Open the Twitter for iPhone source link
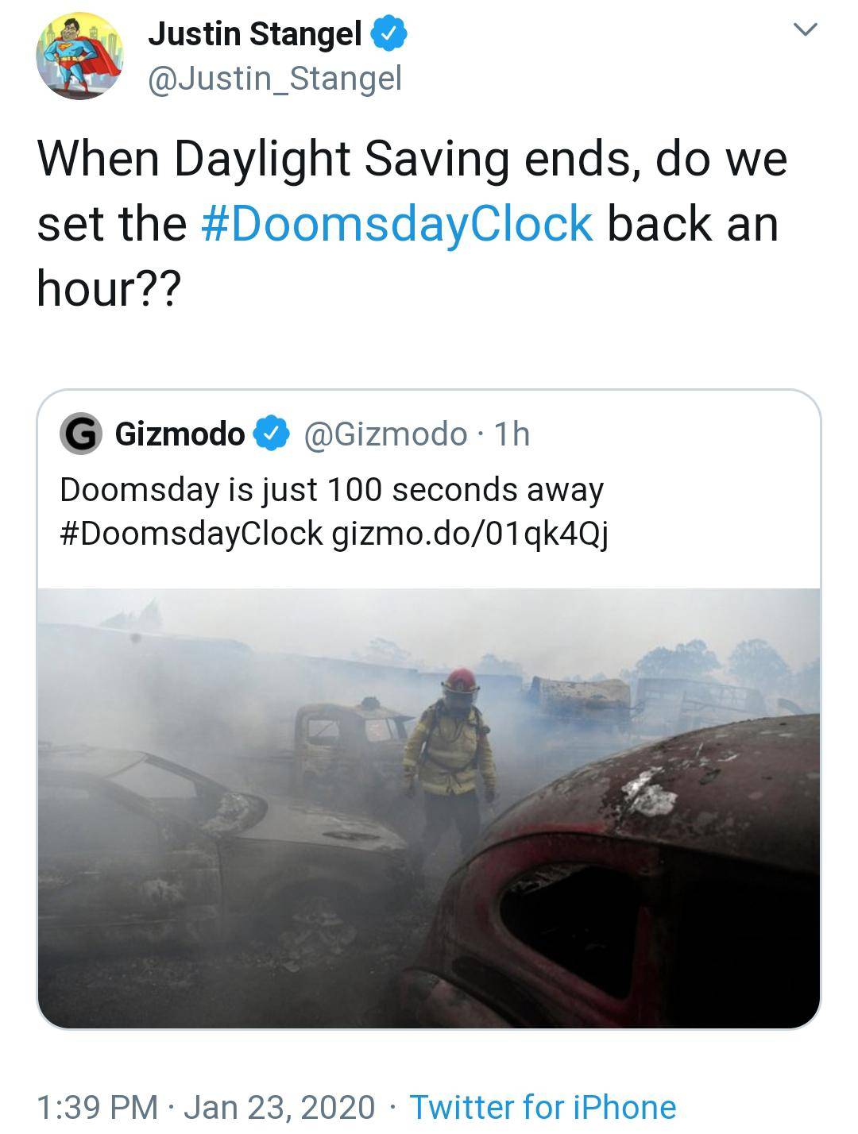858x1134 pixels. click(543, 1107)
